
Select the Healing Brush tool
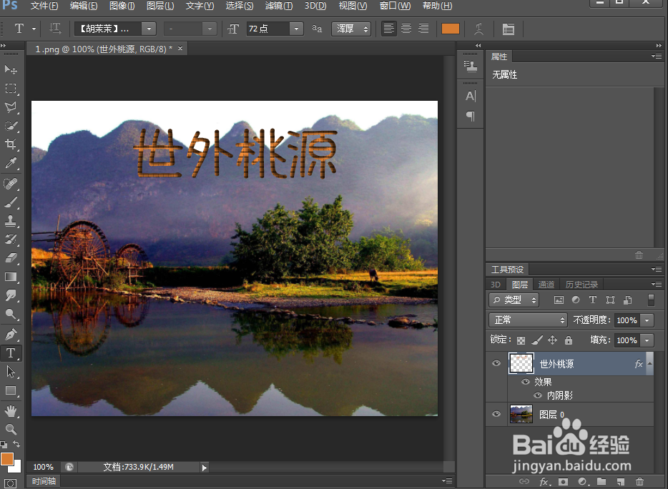pyautogui.click(x=11, y=183)
